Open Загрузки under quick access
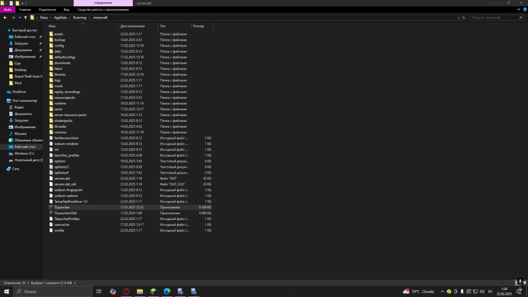Screen dimensions: 528x297 click(21, 43)
